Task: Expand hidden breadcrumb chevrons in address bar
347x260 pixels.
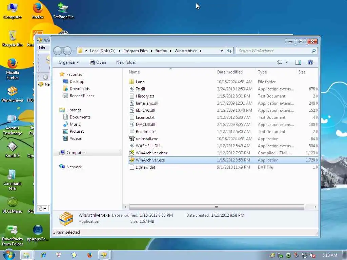Action: coord(86,51)
